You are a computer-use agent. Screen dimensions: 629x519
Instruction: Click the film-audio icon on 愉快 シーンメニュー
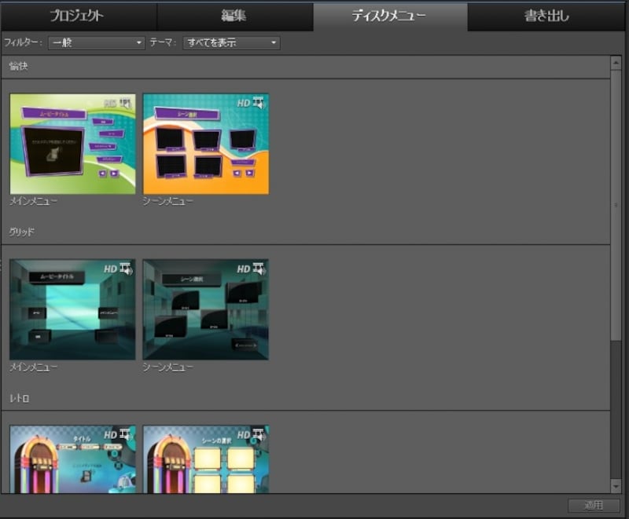[259, 103]
